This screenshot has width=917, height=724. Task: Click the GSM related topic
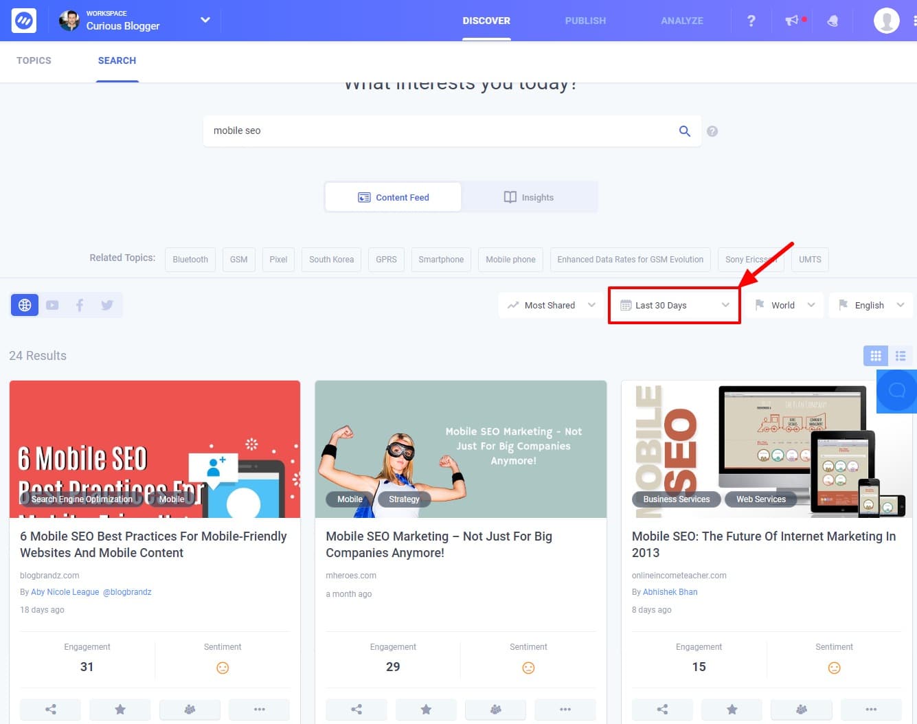click(238, 260)
